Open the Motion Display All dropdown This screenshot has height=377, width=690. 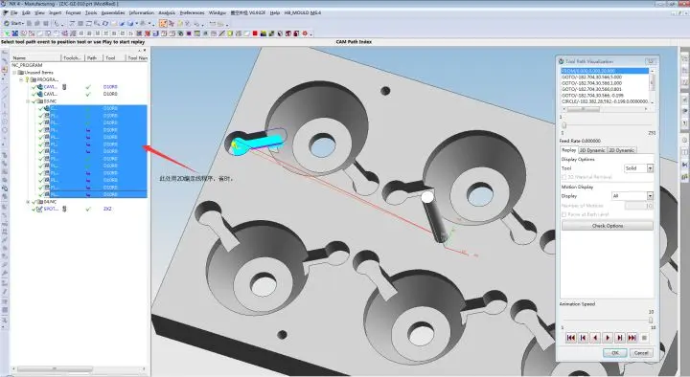coord(632,195)
